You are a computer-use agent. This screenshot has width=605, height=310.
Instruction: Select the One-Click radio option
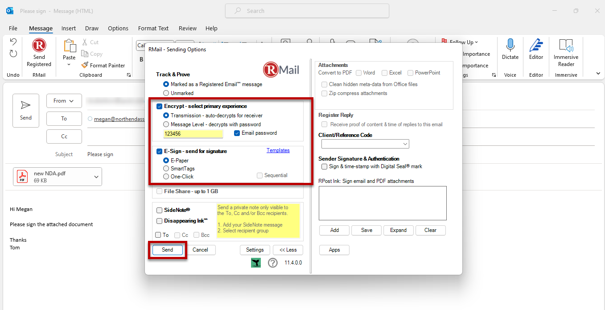(x=166, y=177)
